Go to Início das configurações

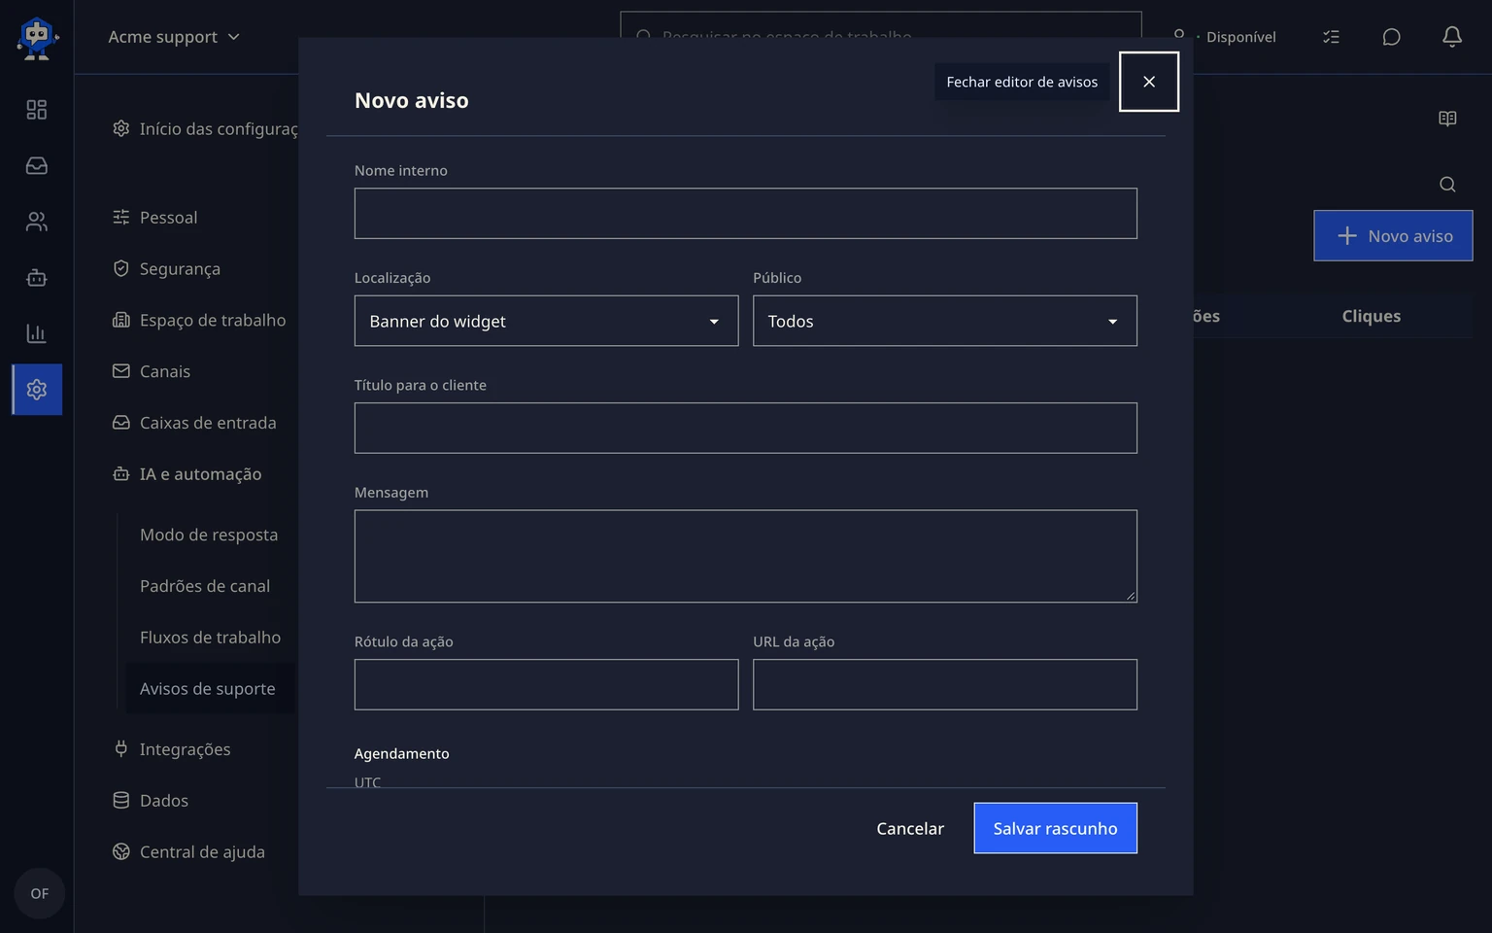(204, 128)
